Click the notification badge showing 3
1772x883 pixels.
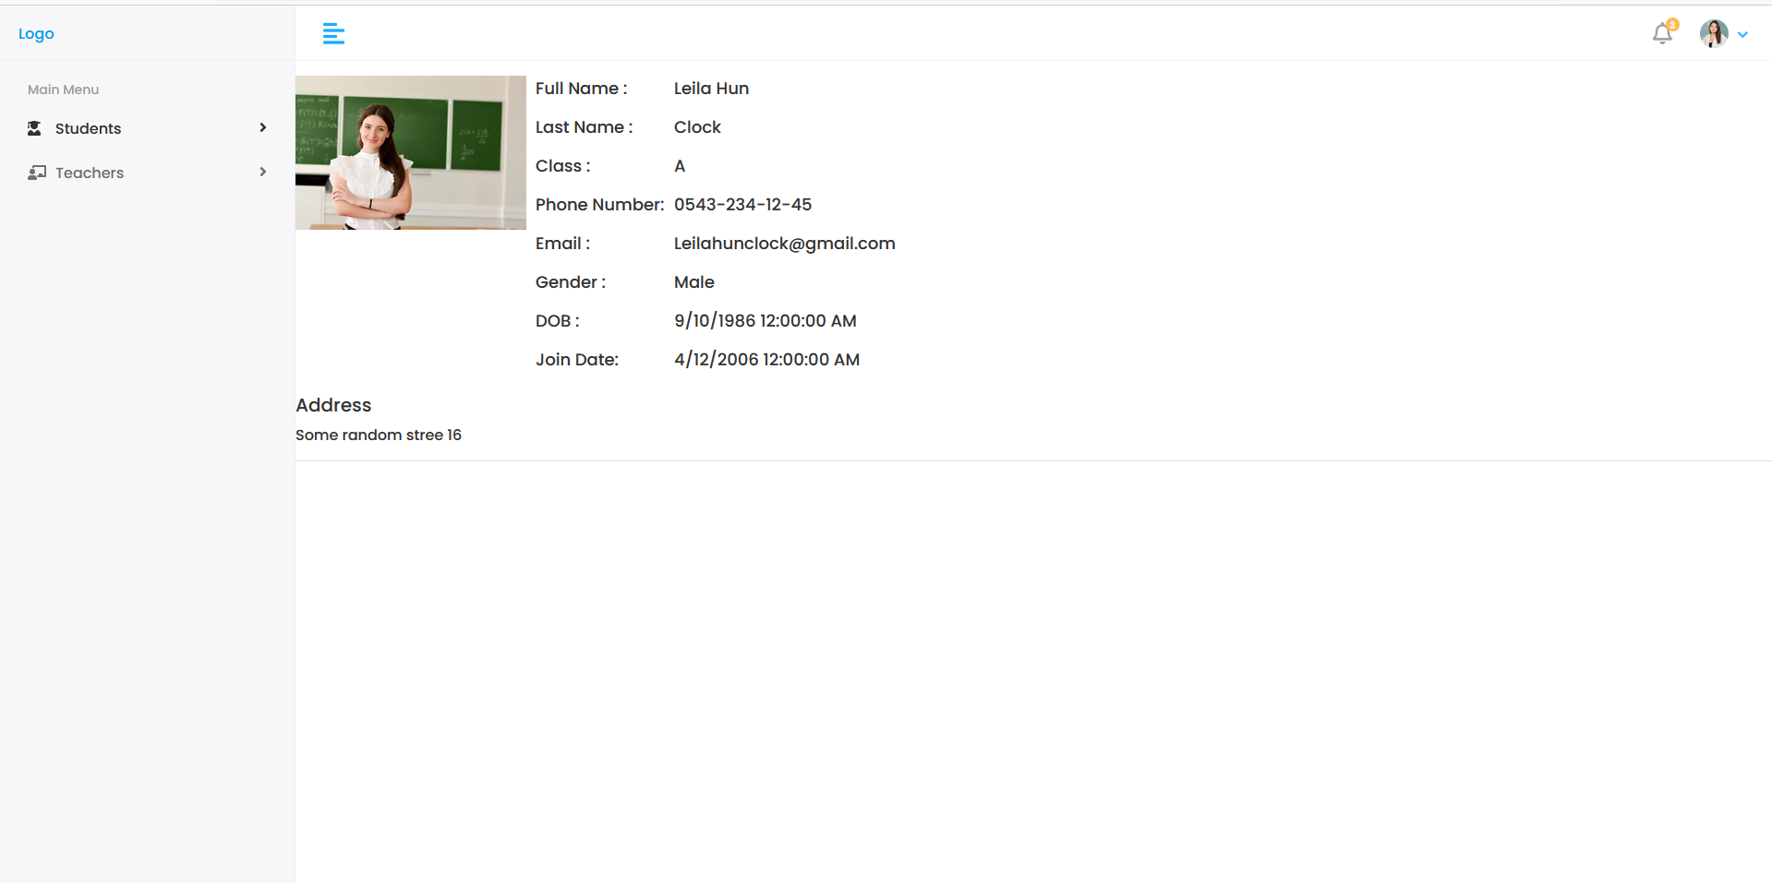pos(1671,24)
